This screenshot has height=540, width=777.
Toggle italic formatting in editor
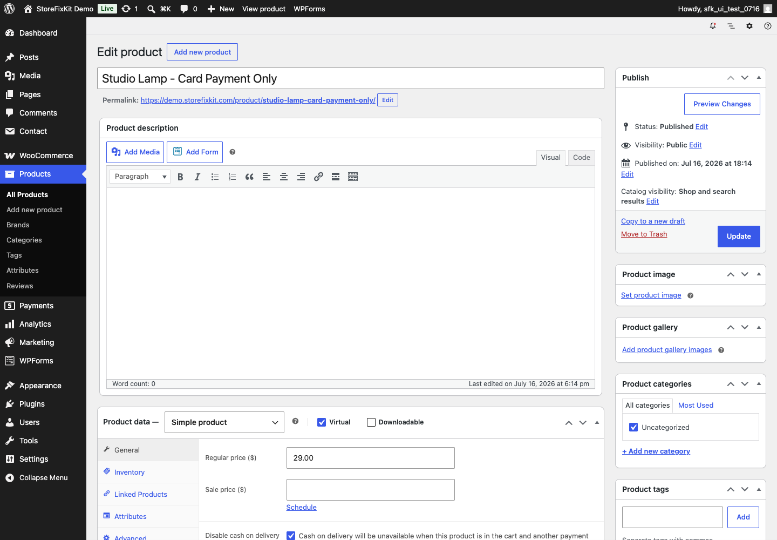coord(197,177)
